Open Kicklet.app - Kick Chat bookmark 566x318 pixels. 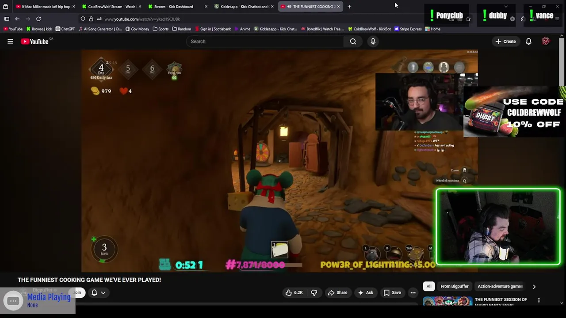click(x=275, y=29)
